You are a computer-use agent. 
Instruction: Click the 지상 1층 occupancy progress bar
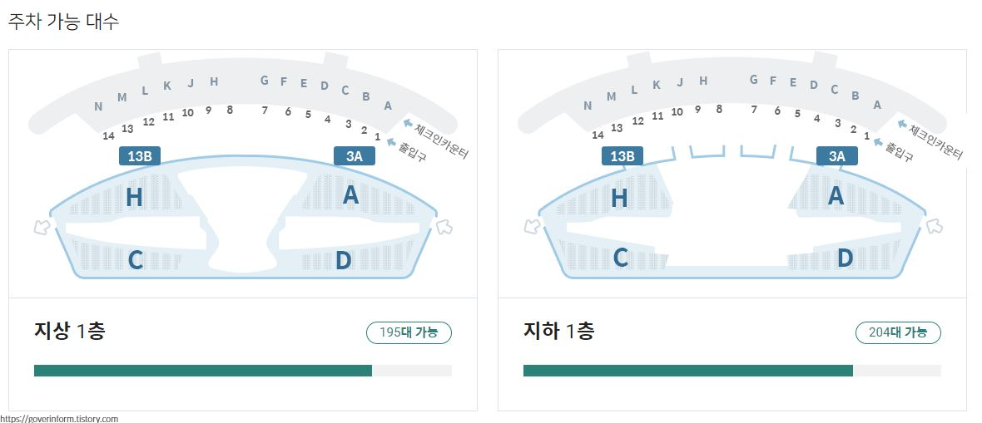coord(243,371)
